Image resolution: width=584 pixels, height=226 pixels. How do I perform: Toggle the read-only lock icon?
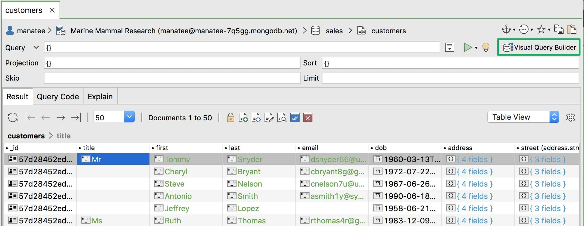230,118
